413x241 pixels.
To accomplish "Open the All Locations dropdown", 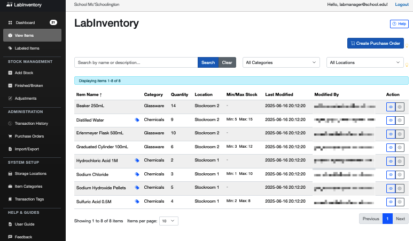I will 365,62.
